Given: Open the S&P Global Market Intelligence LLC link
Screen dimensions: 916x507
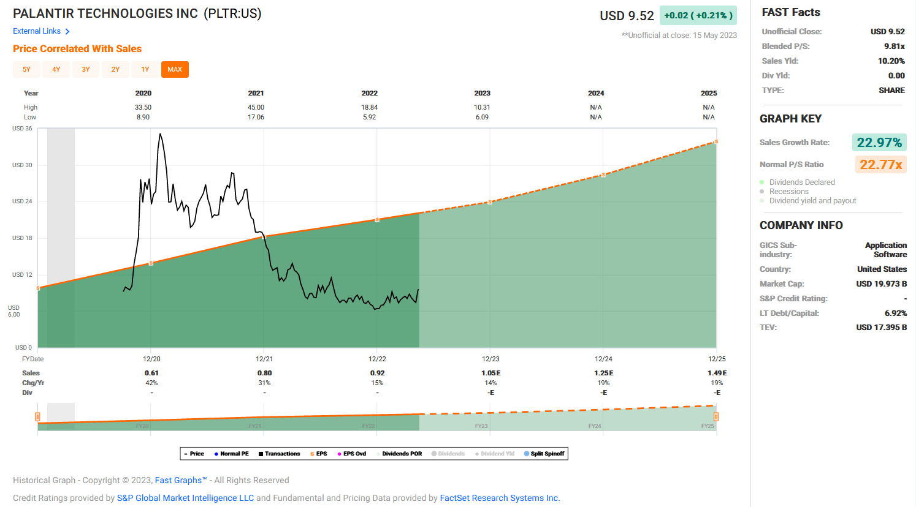Looking at the screenshot, I should [x=185, y=498].
